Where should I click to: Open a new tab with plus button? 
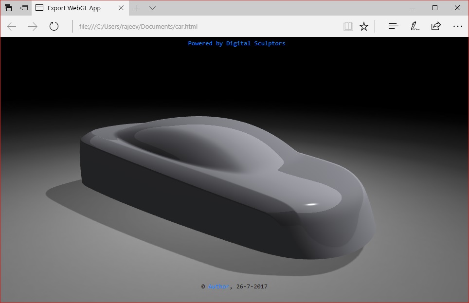point(137,8)
